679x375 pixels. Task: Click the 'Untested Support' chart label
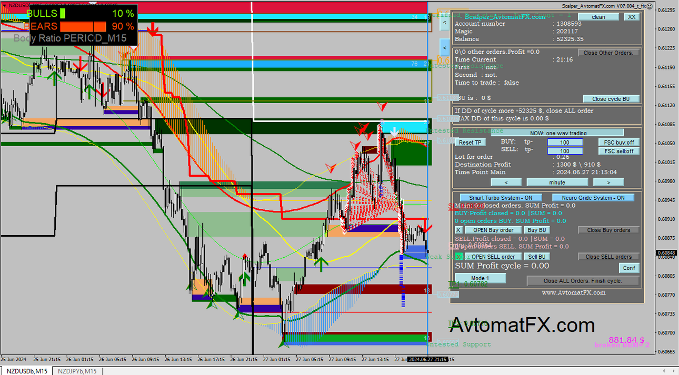tap(460, 344)
